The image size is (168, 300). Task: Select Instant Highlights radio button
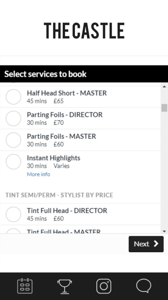[x=13, y=162]
